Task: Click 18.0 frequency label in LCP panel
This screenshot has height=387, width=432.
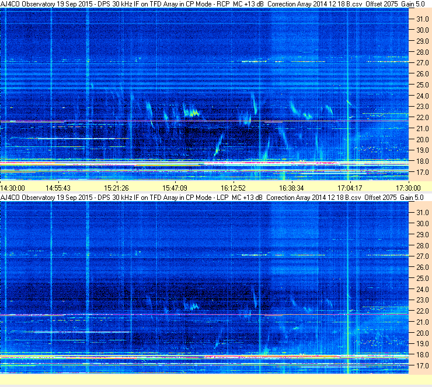Action: (423, 355)
